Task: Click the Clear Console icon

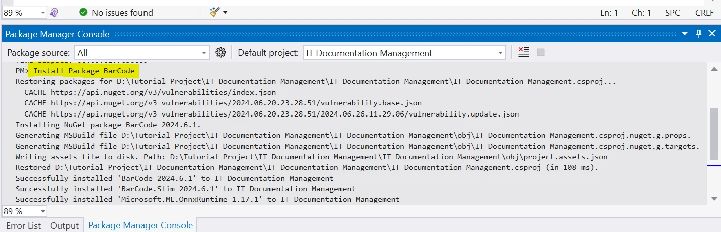Action: coord(524,52)
